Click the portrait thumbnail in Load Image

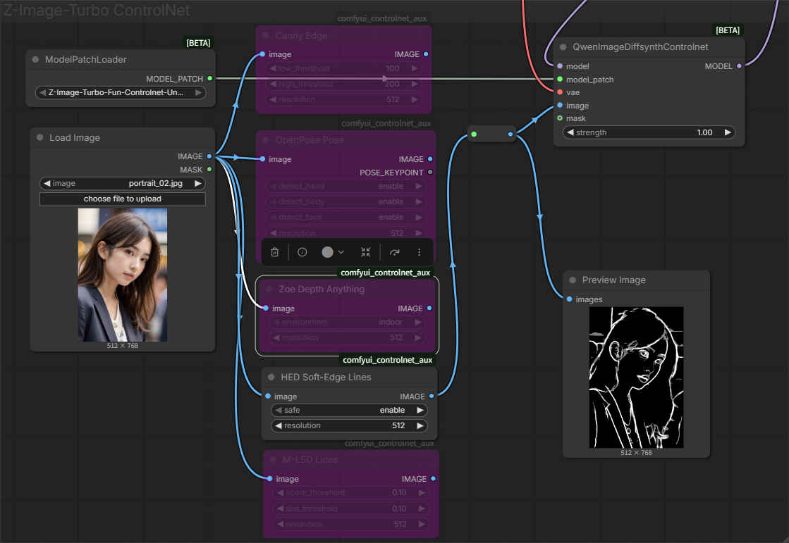click(x=122, y=275)
